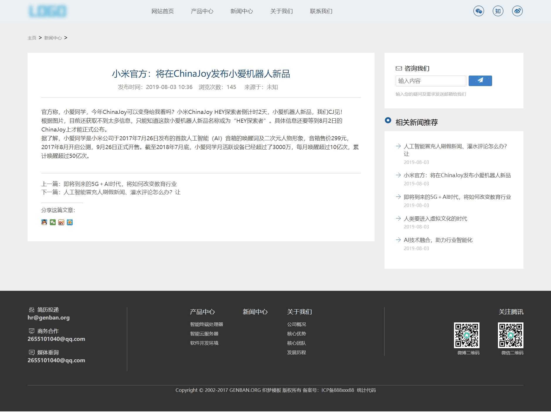Click the ICP备888xxx88 record number
The image size is (551, 417).
pyautogui.click(x=338, y=390)
